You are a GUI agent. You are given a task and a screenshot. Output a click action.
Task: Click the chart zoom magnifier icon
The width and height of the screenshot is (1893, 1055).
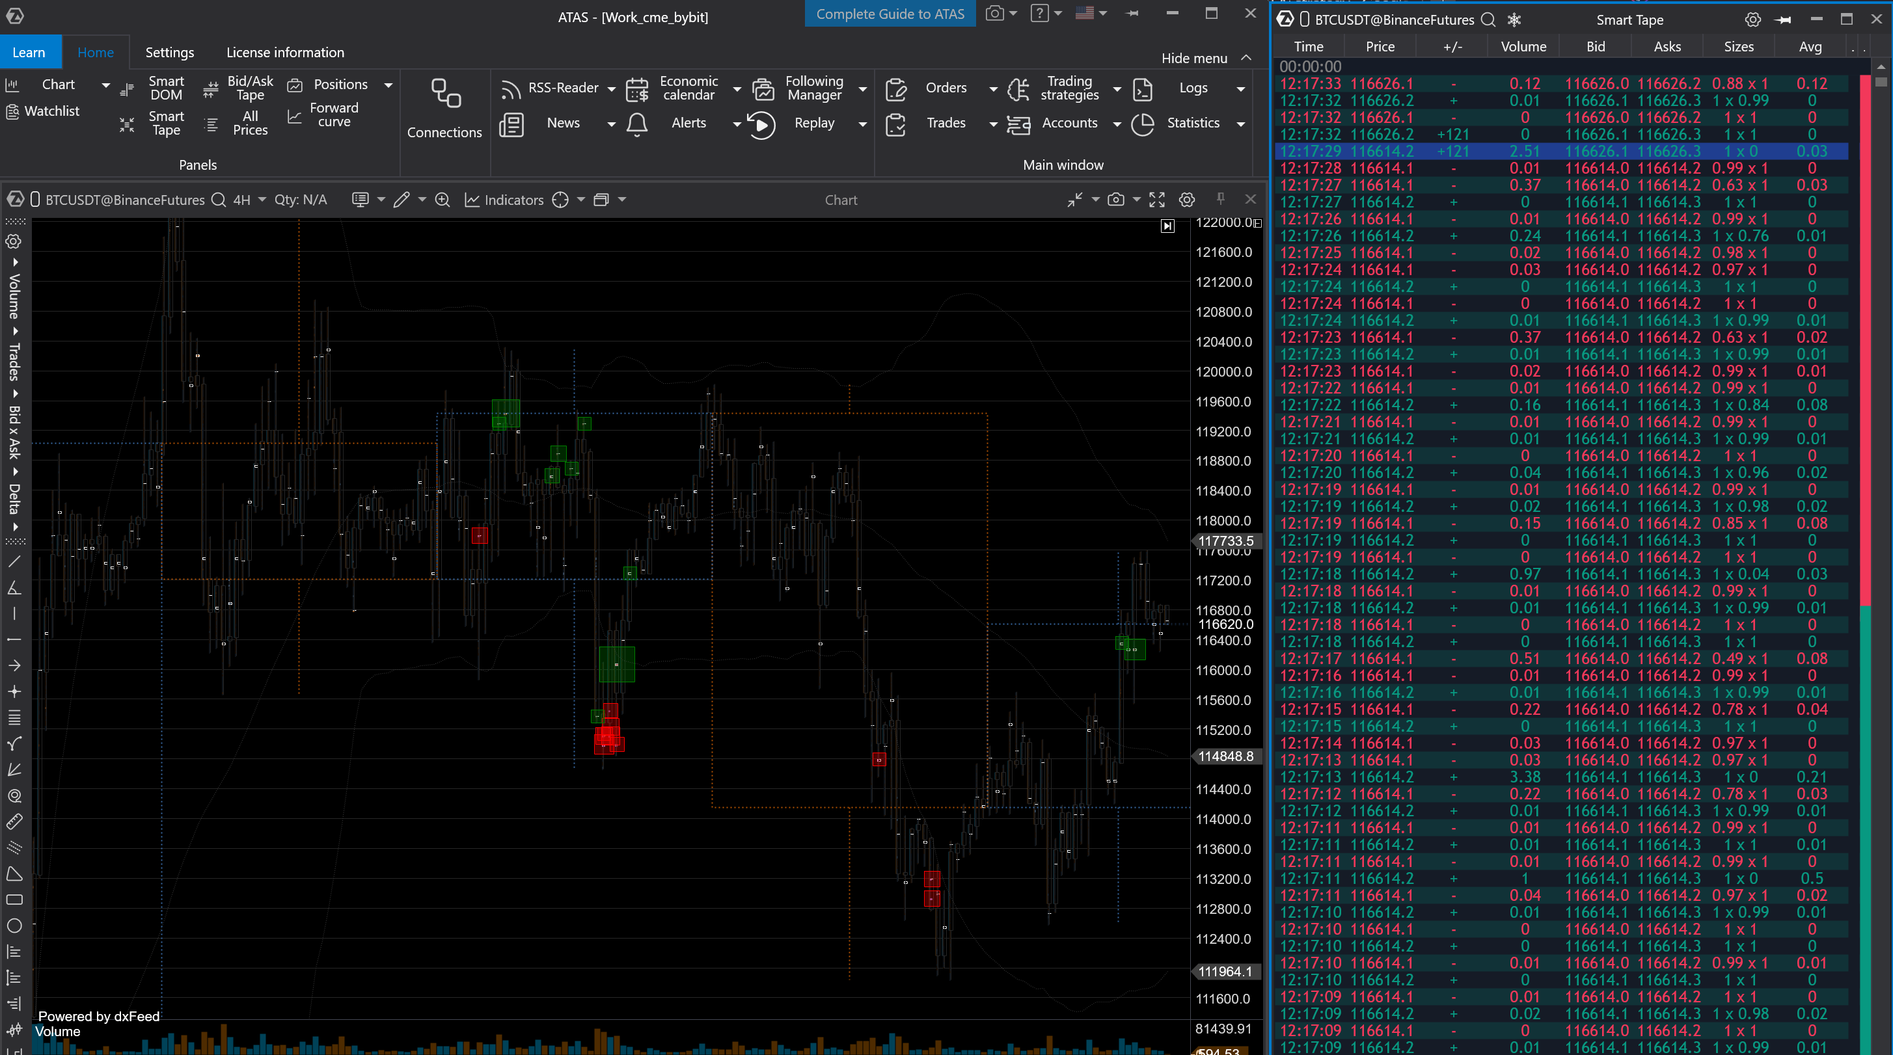click(x=443, y=200)
